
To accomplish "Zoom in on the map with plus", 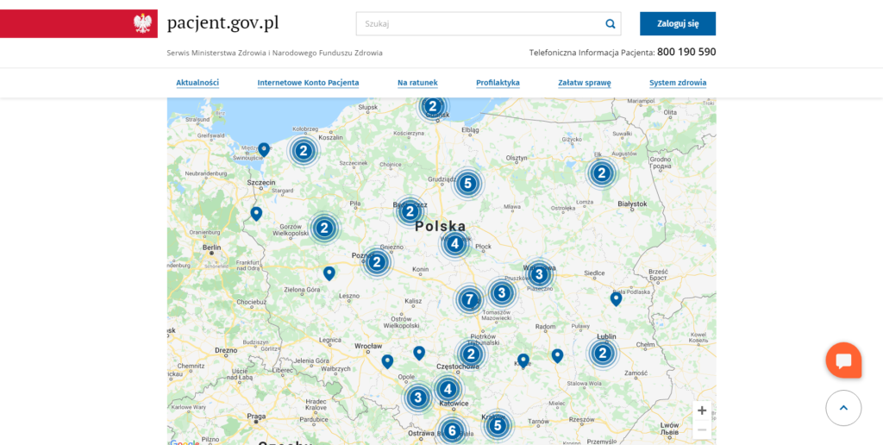I will 702,411.
